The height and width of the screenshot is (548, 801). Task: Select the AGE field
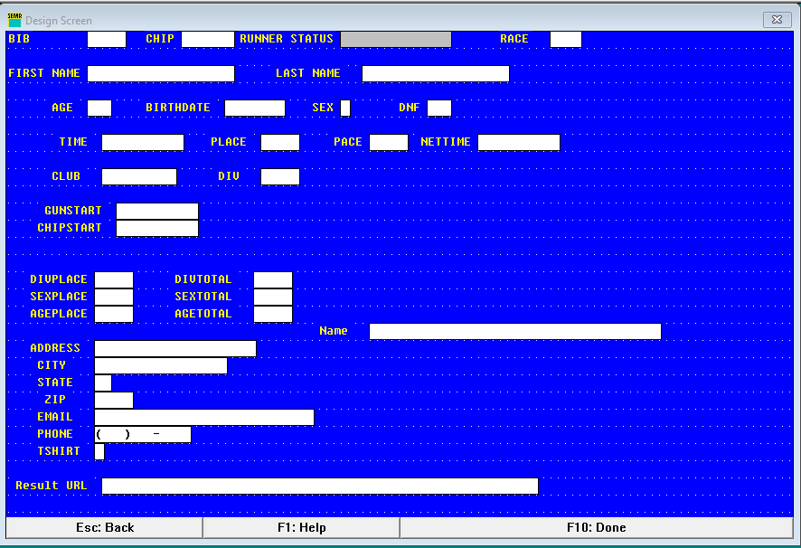click(99, 108)
